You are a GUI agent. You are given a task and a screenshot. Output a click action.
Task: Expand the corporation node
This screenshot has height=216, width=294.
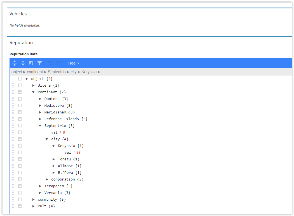[x=47, y=179]
